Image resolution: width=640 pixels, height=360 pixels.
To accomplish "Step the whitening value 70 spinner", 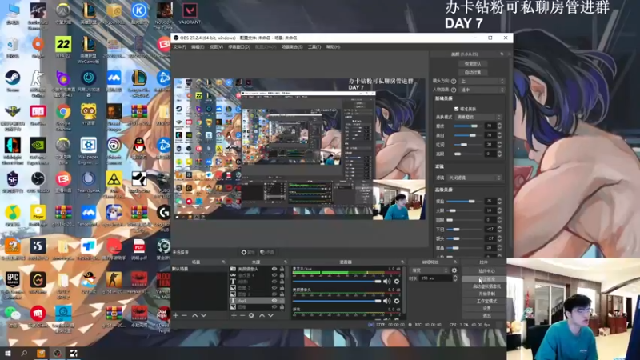I will coord(499,135).
